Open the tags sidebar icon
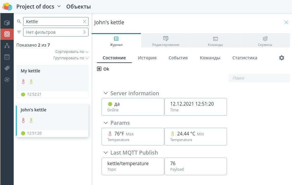The width and height of the screenshot is (292, 185). (7, 68)
